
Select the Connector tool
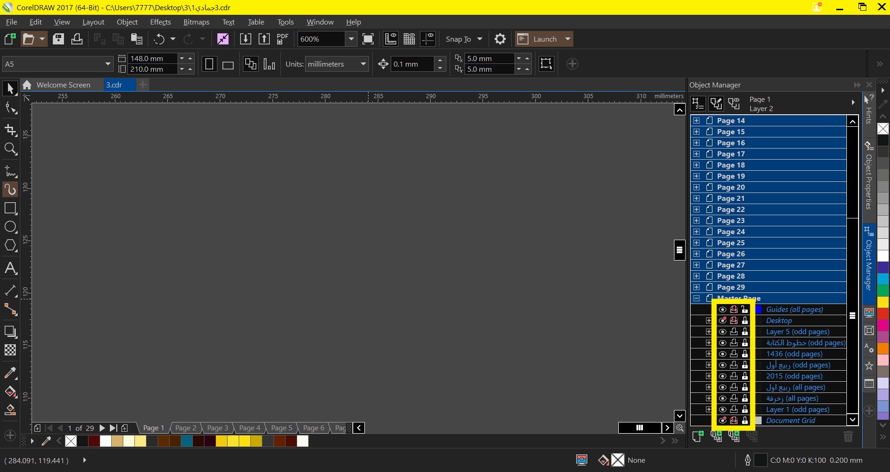pos(10,310)
